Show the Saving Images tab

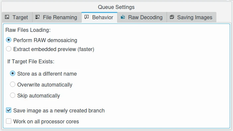tap(192, 17)
